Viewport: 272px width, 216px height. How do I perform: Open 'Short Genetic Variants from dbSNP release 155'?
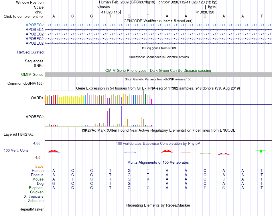click(x=158, y=79)
